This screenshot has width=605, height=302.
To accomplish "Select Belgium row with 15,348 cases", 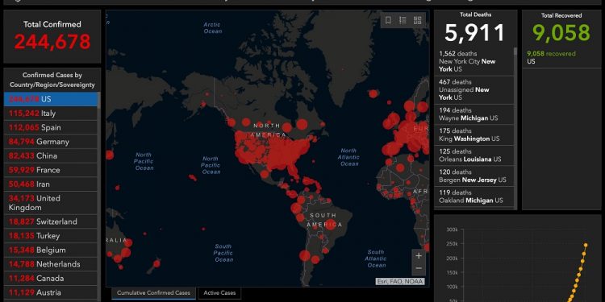I will click(x=51, y=250).
